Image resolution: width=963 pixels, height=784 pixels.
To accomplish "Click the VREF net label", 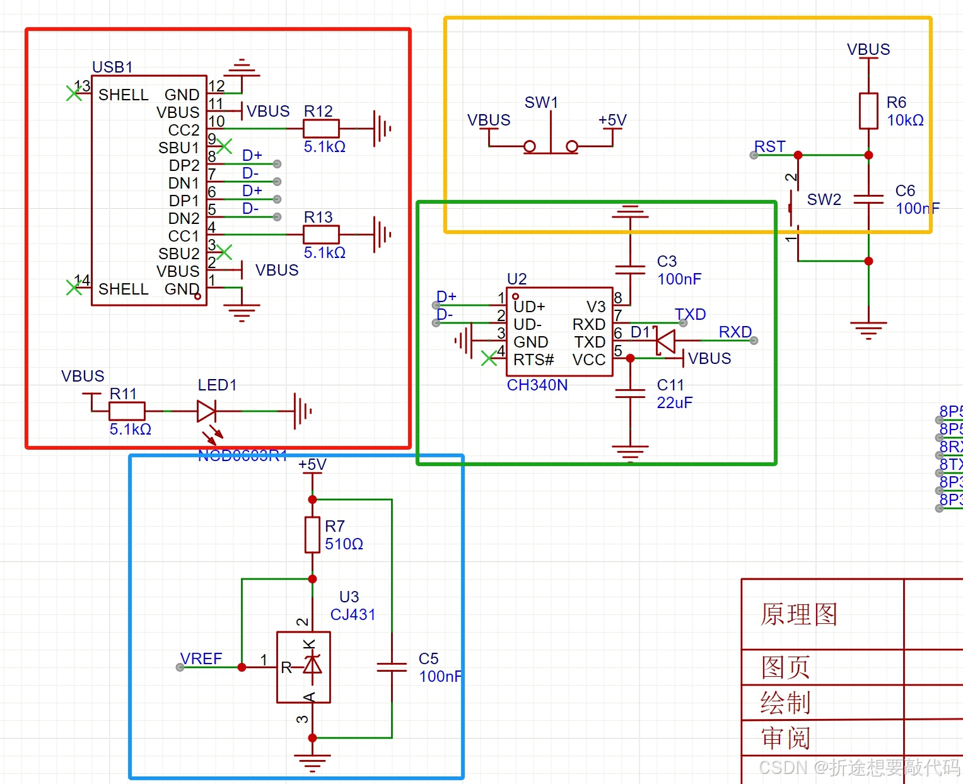I will (x=201, y=658).
